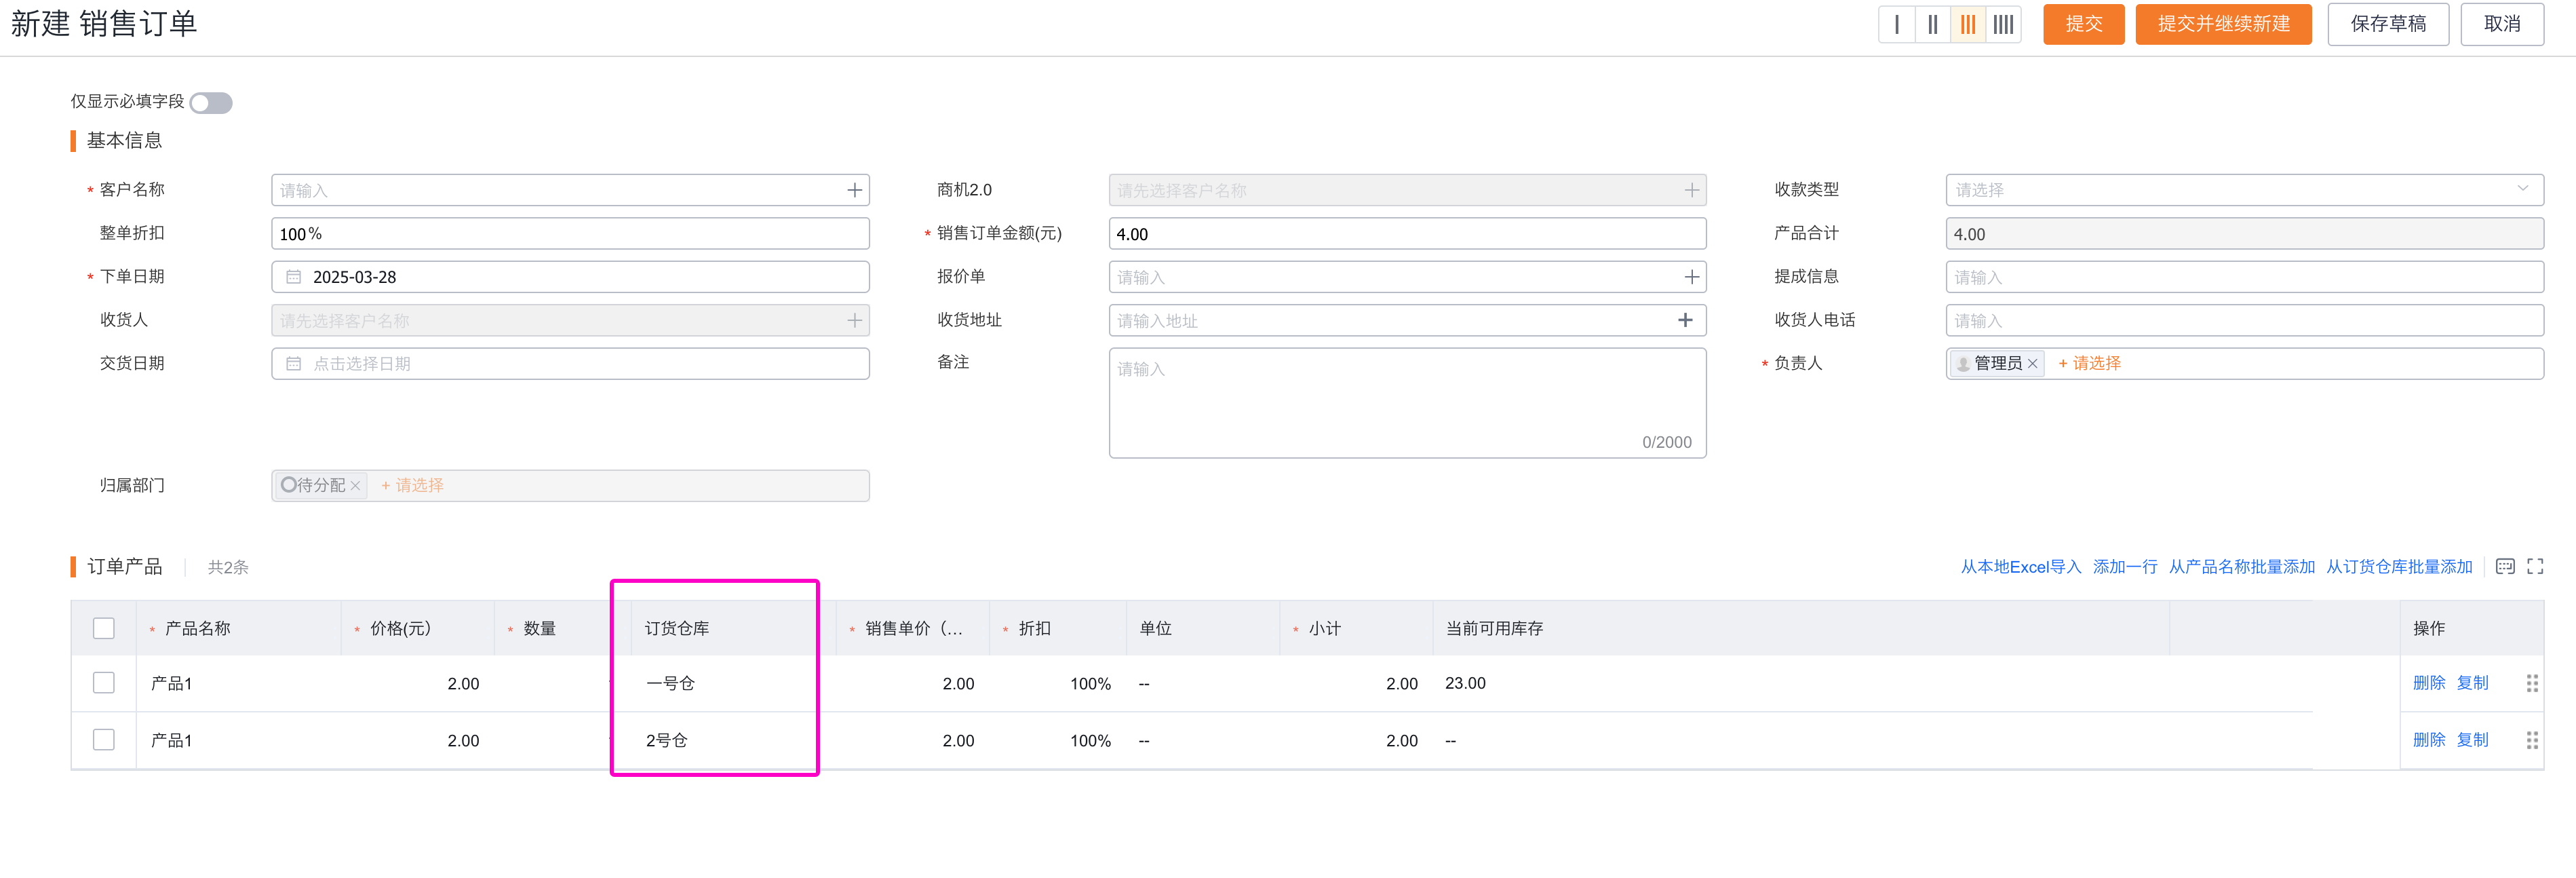Click 请选择 link in 负责人 field
The height and width of the screenshot is (878, 2576).
click(x=2089, y=364)
